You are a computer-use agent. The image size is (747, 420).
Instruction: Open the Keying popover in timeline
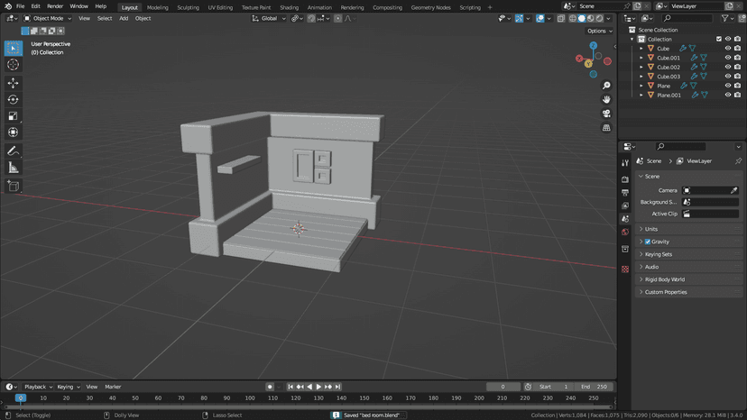pyautogui.click(x=69, y=388)
